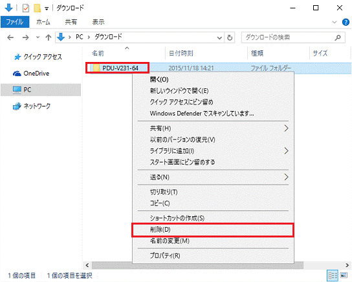Expand the 送る(N) submenu
Image resolution: width=352 pixels, height=282 pixels.
pos(213,177)
